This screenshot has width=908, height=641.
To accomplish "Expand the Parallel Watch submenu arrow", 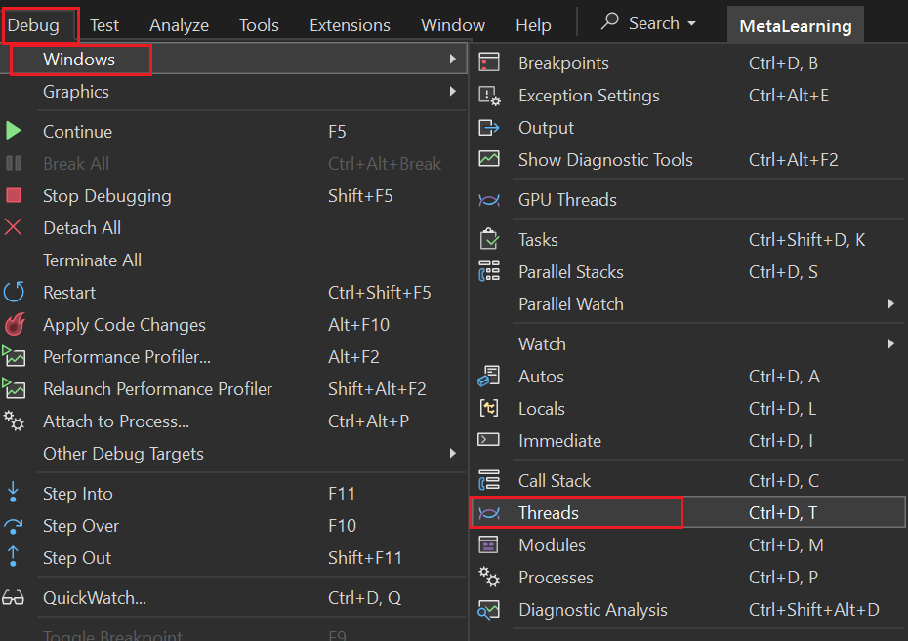I will coord(890,304).
